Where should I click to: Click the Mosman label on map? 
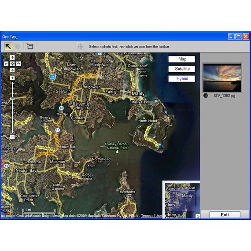58,162
